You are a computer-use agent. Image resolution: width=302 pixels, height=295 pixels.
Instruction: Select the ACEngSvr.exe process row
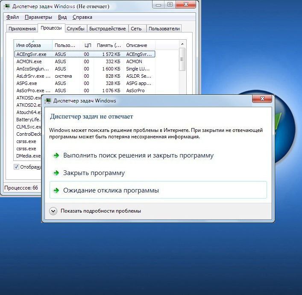(x=85, y=54)
